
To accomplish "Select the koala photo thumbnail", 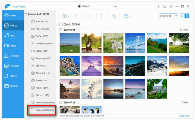I will tap(70, 110).
